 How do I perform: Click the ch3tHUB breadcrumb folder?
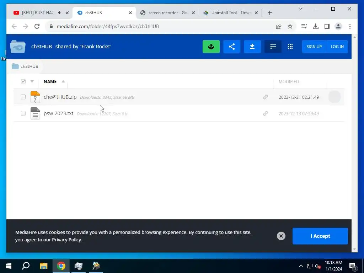(25, 66)
